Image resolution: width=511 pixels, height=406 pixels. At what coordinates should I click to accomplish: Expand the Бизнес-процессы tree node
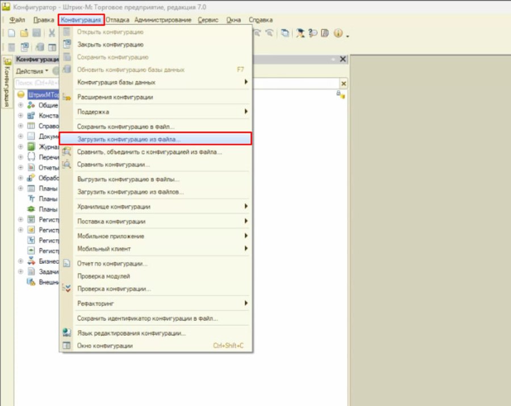(x=20, y=261)
